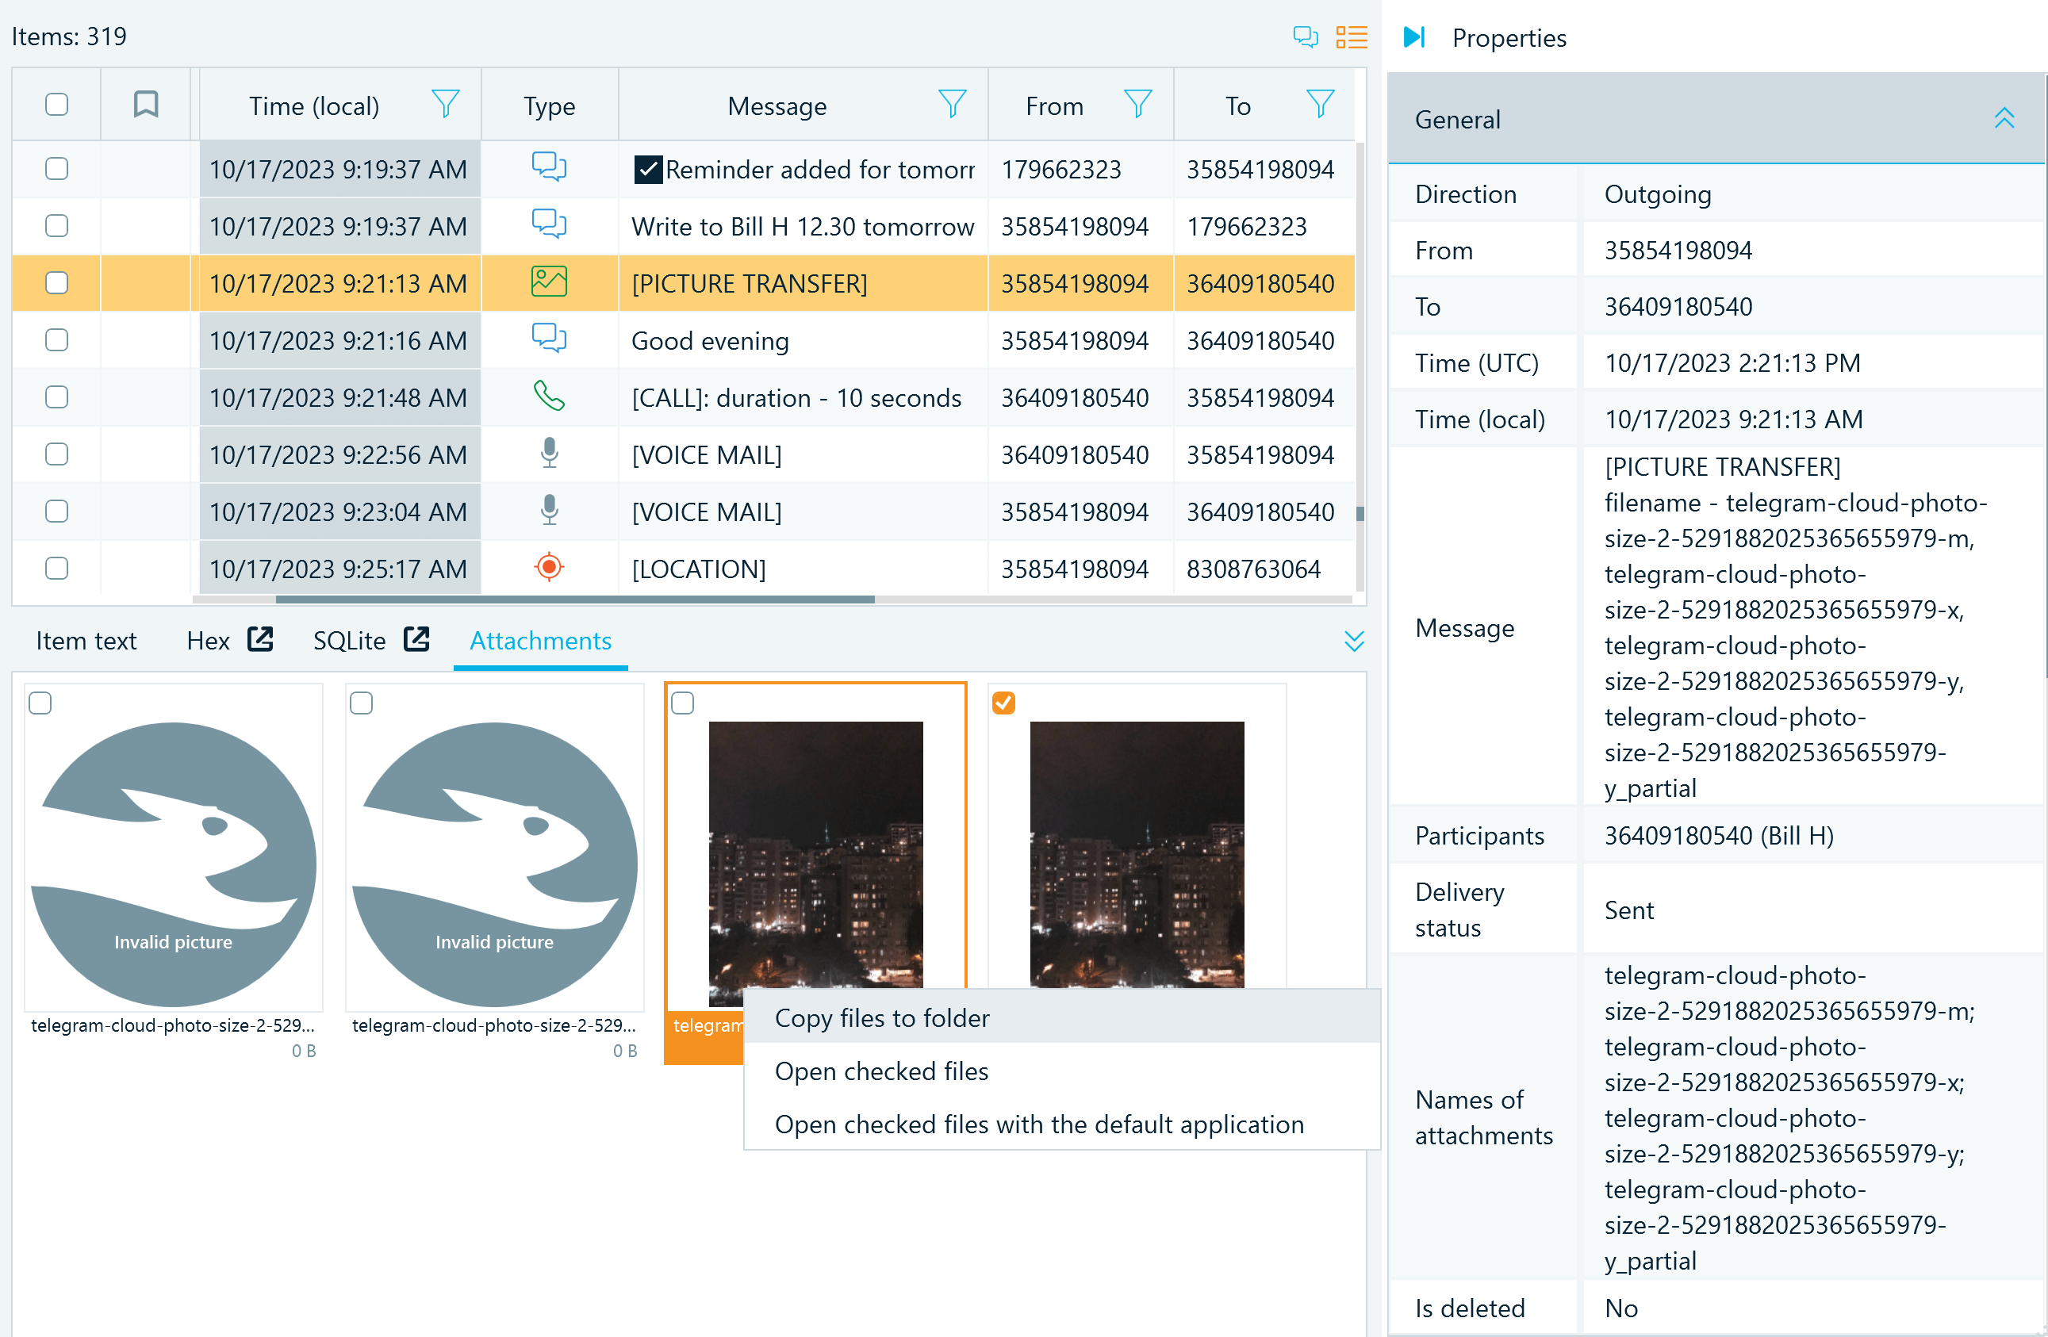Select the first Invalid picture thumbnail
Screen dimensions: 2048x1337
tap(173, 864)
